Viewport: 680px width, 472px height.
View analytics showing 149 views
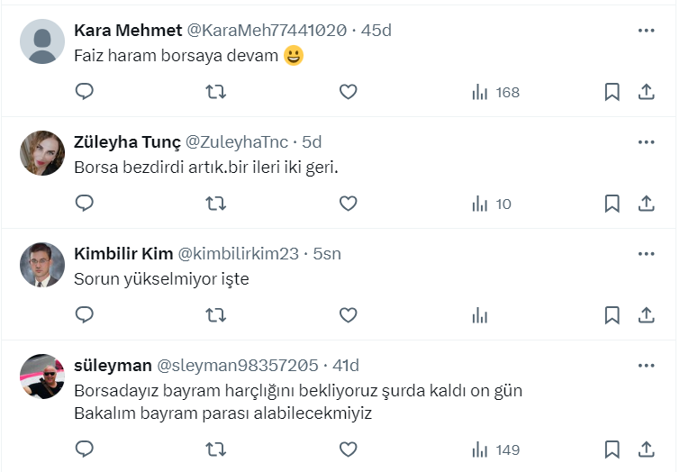tap(496, 449)
